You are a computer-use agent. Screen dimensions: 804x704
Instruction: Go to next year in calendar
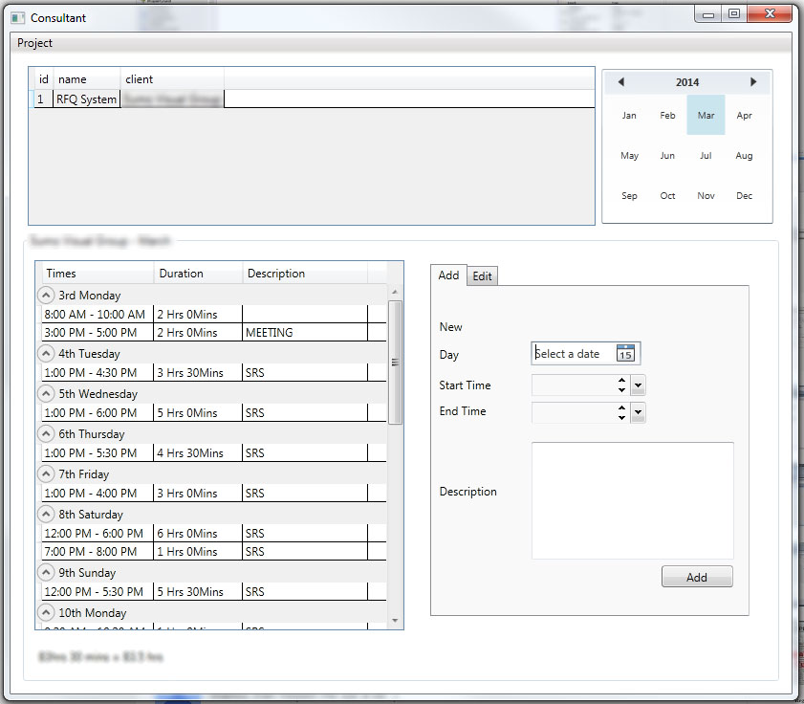[753, 82]
